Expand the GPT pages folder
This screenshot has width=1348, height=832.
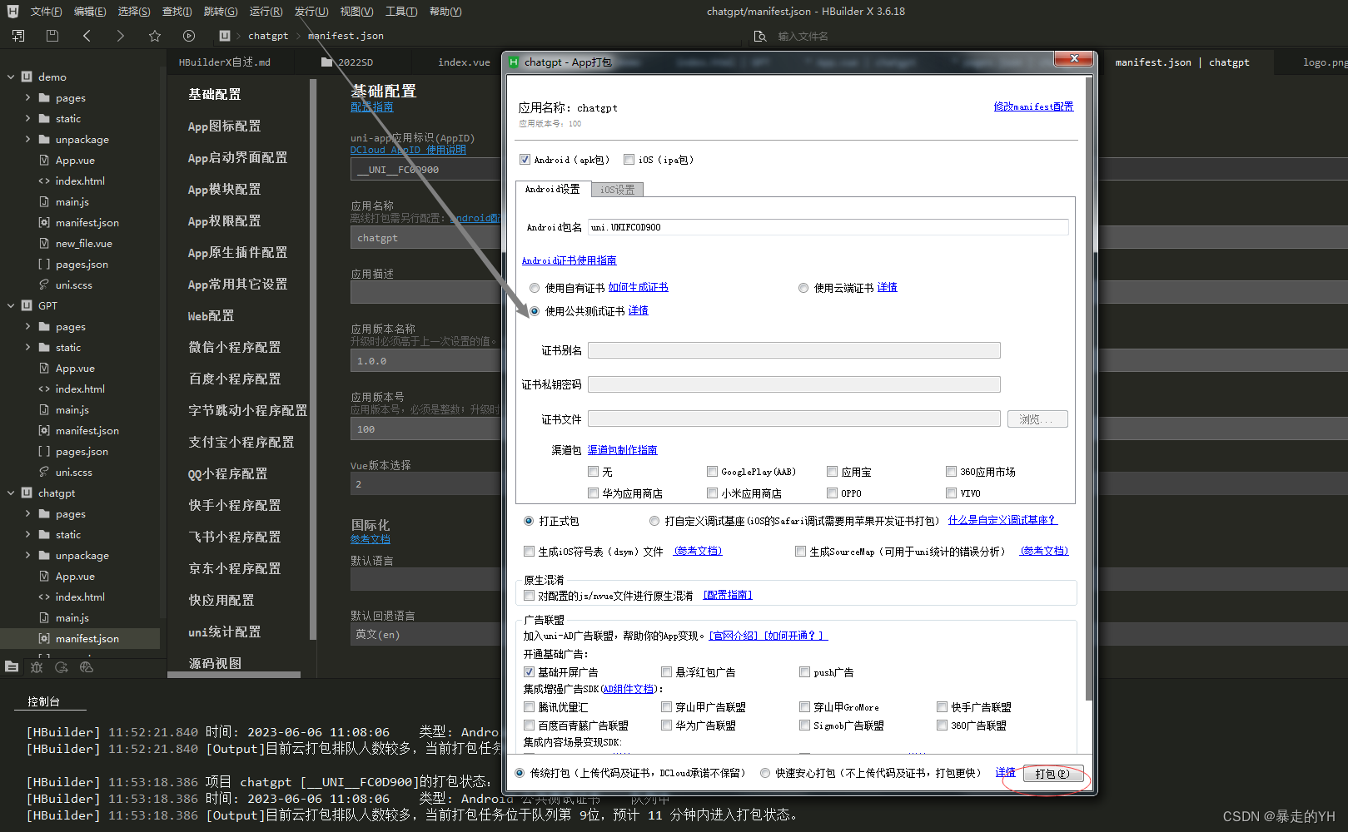pyautogui.click(x=27, y=326)
